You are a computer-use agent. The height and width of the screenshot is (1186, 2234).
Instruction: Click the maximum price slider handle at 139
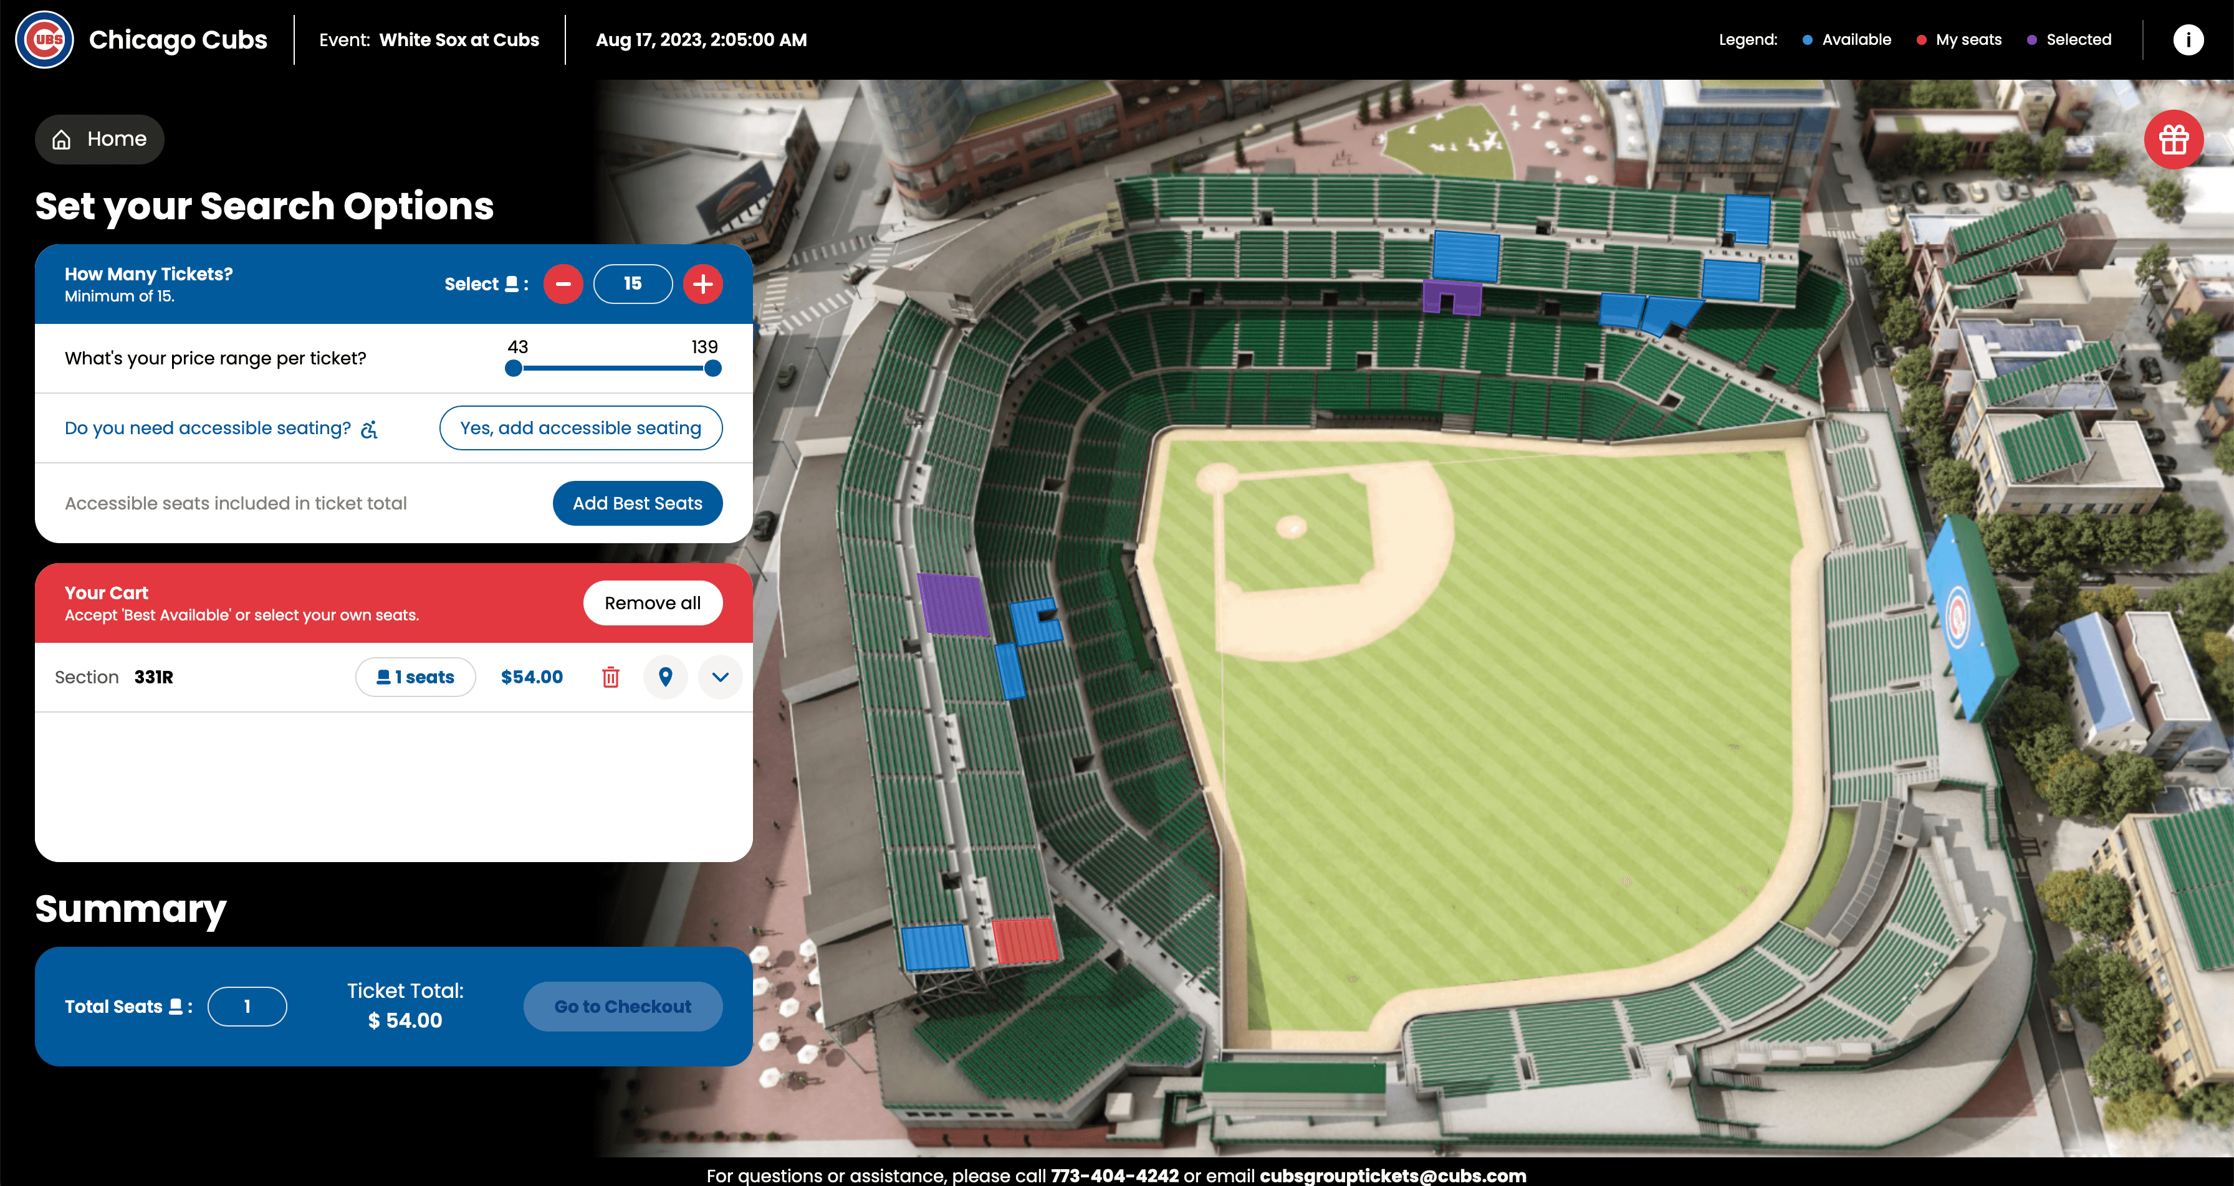coord(713,369)
